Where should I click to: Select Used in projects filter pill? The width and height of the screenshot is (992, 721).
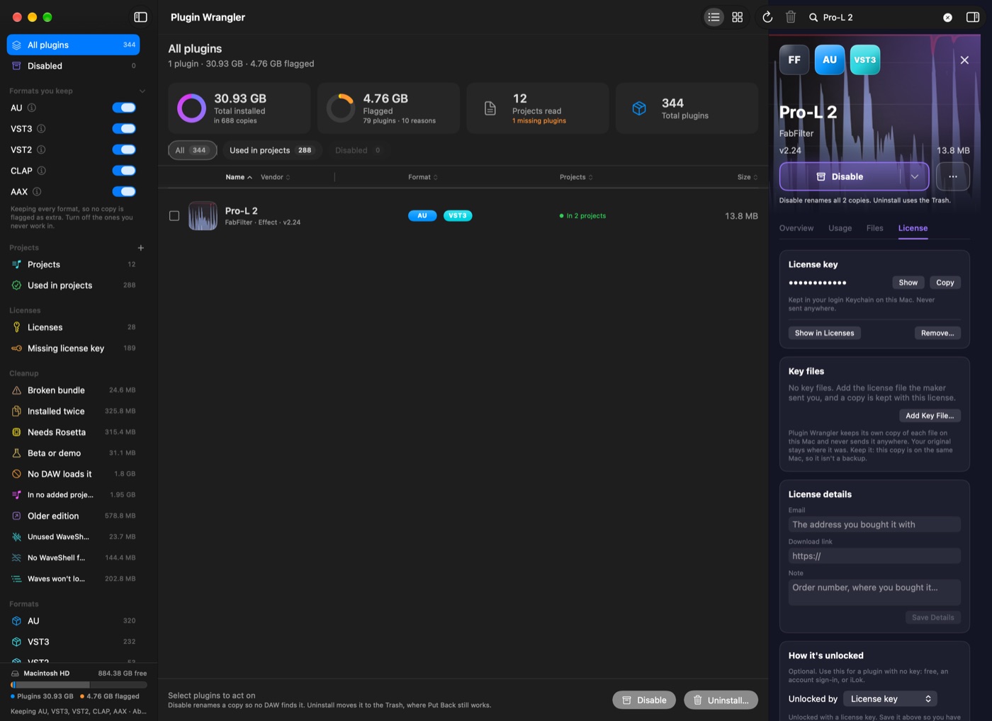point(271,150)
